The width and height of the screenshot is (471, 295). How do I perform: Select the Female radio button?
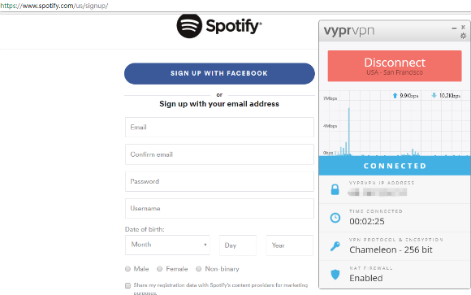point(159,269)
